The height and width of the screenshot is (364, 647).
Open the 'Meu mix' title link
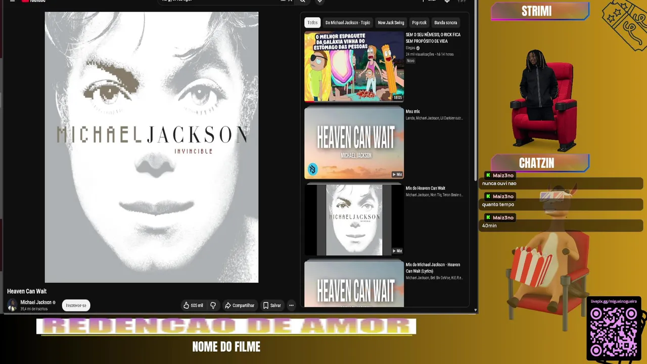(x=412, y=111)
